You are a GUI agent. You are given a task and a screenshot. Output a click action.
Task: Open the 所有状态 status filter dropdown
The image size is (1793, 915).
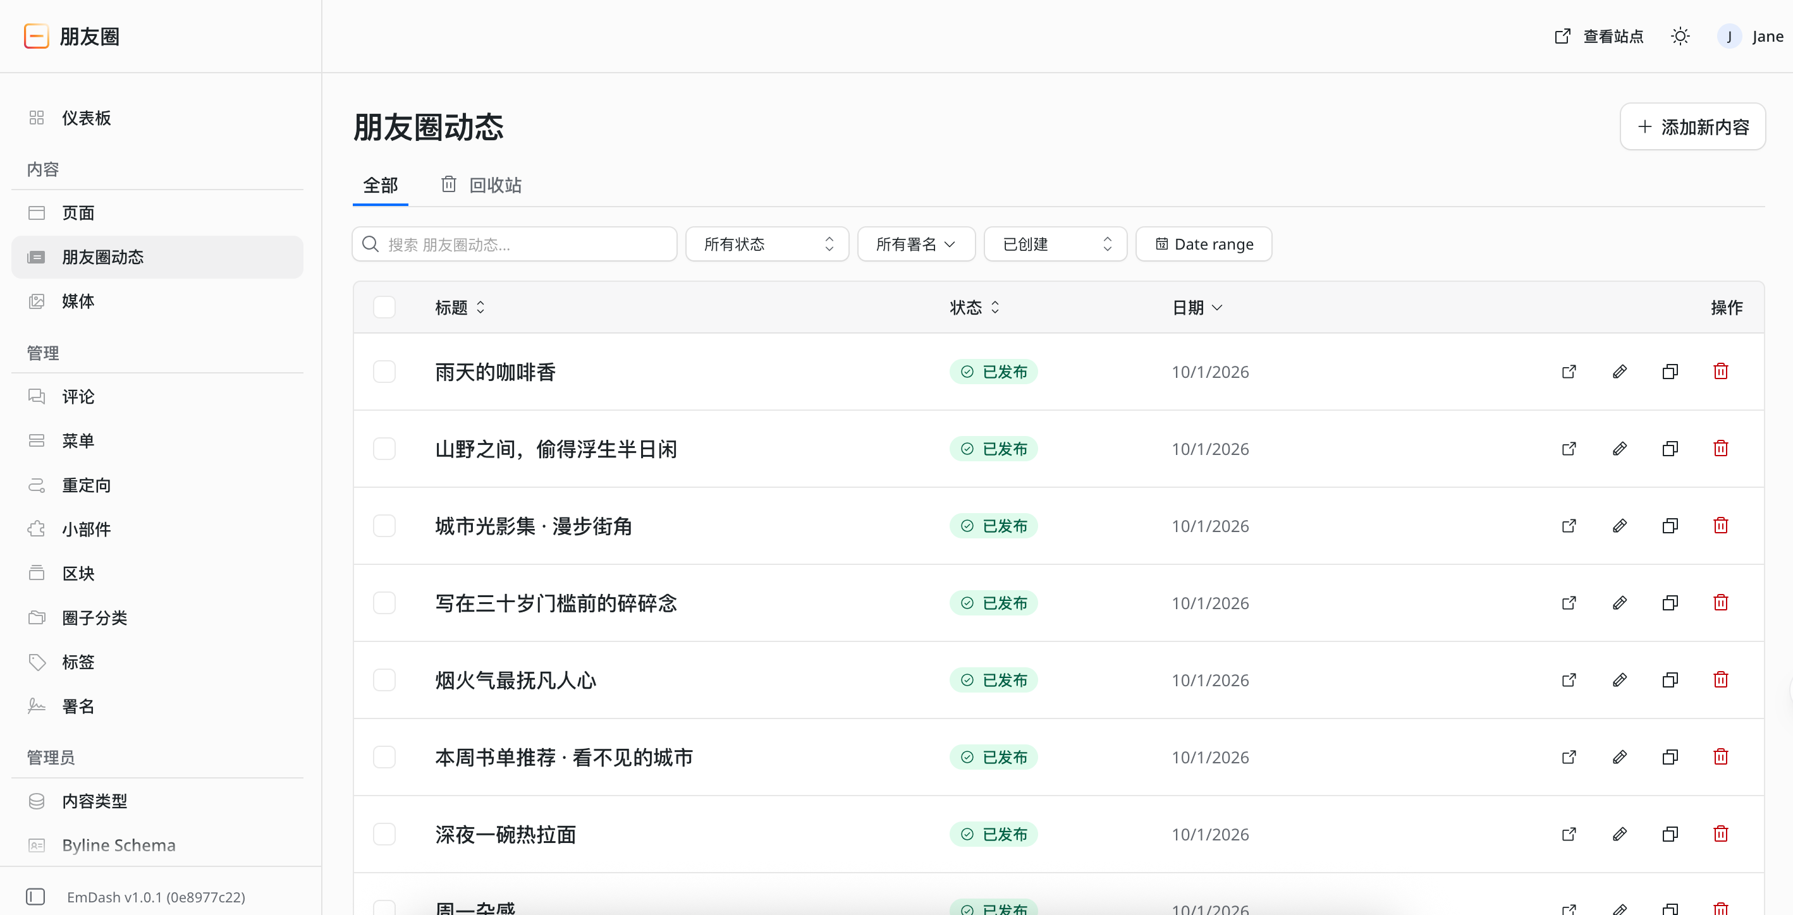pyautogui.click(x=767, y=245)
